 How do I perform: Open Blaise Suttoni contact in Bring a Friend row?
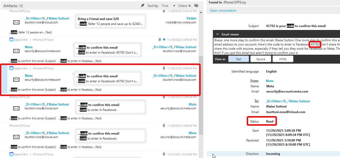[x=59, y=18]
